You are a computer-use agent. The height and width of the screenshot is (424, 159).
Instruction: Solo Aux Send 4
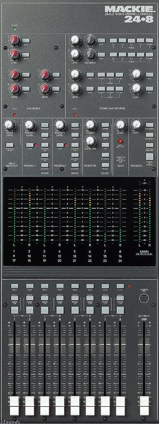(x=26, y=89)
